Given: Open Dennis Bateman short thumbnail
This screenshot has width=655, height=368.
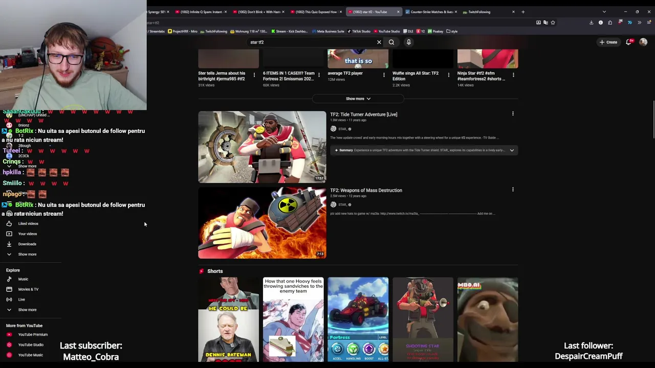Looking at the screenshot, I should click(x=228, y=319).
